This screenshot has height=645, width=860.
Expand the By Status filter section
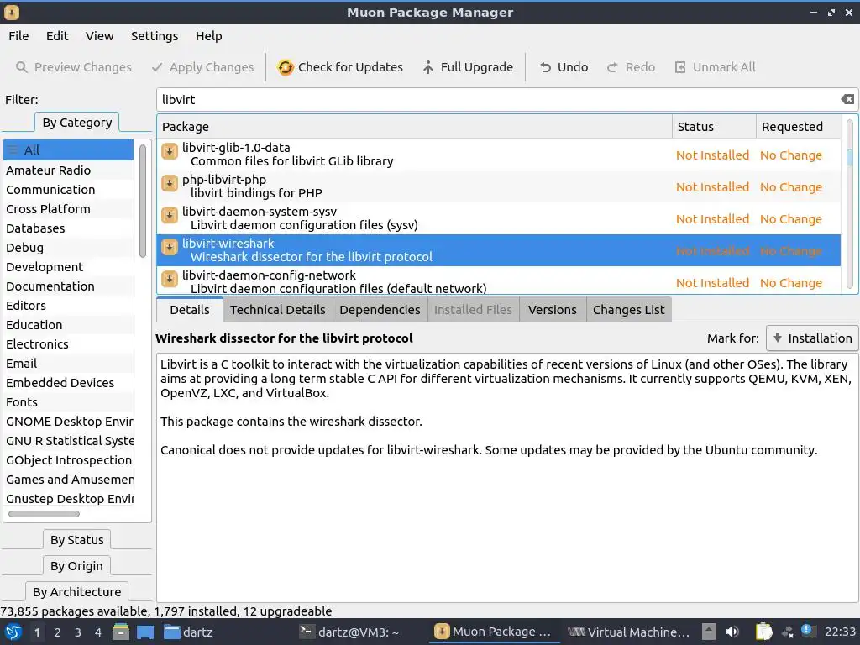coord(76,540)
